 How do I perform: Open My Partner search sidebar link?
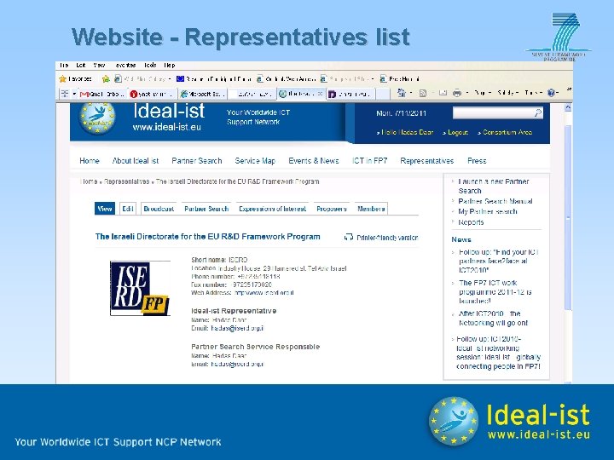pyautogui.click(x=488, y=211)
